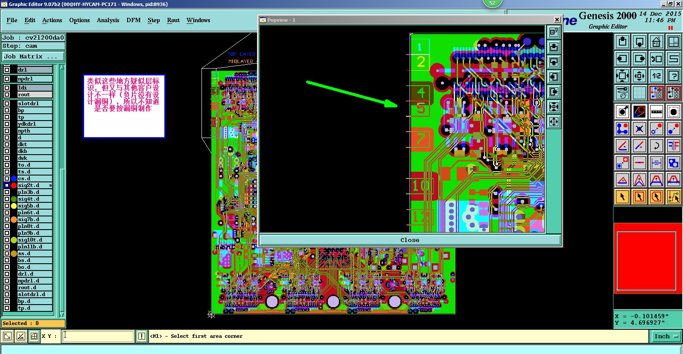Click Popview pan up icon
The width and height of the screenshot is (683, 354).
554,47
